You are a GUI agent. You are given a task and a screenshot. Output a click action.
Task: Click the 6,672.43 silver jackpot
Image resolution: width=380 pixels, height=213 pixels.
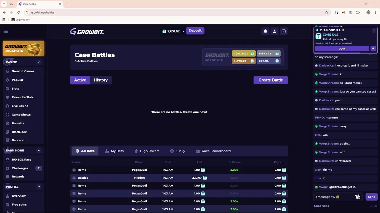pyautogui.click(x=269, y=54)
